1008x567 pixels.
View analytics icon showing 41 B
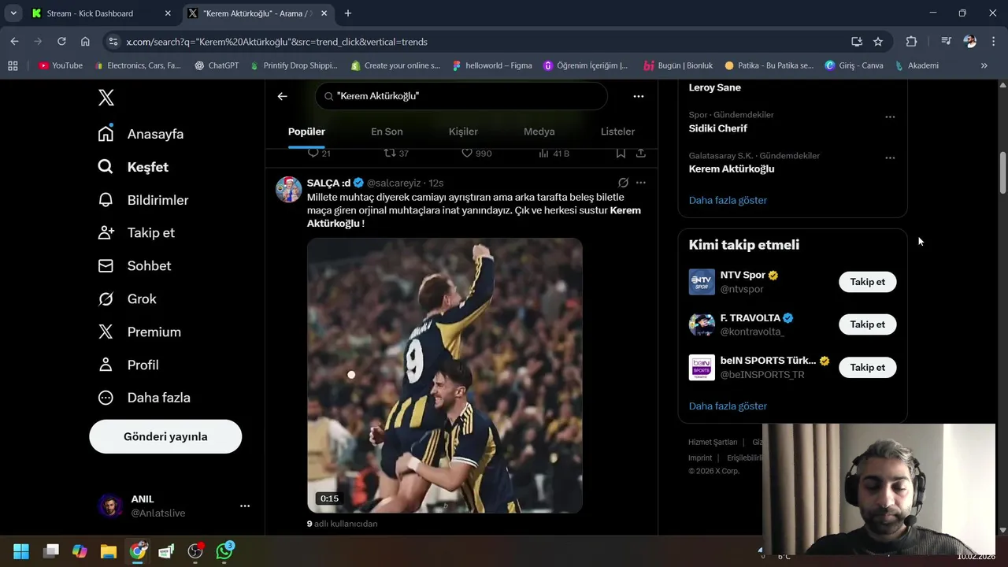click(x=543, y=153)
